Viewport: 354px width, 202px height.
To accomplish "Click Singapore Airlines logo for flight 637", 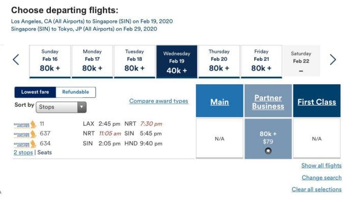I will [x=25, y=134].
